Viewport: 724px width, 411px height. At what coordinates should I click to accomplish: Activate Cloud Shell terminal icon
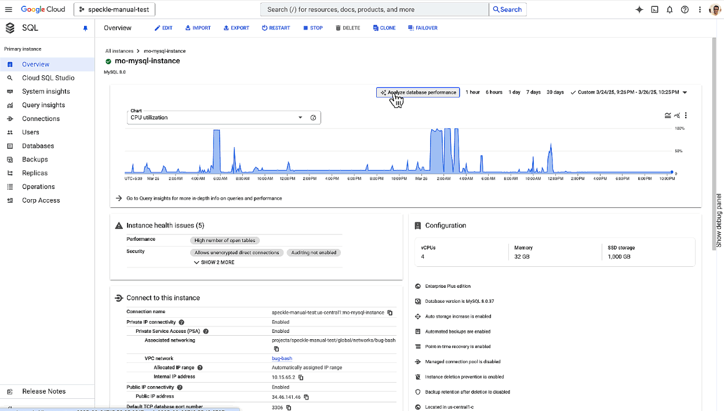[654, 9]
